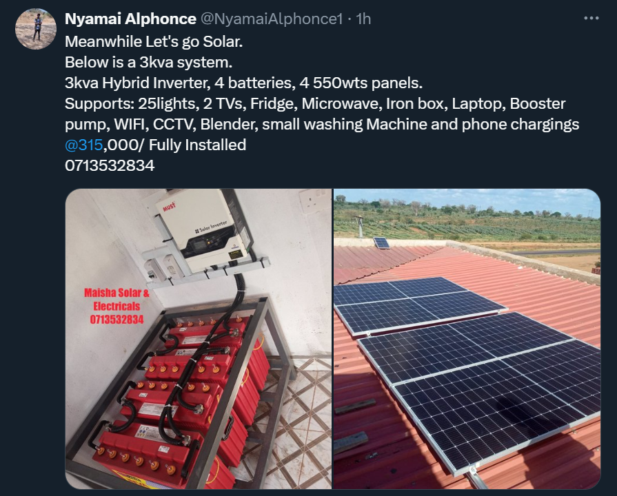Click the @315 mention link
This screenshot has height=496, width=617.
click(83, 145)
